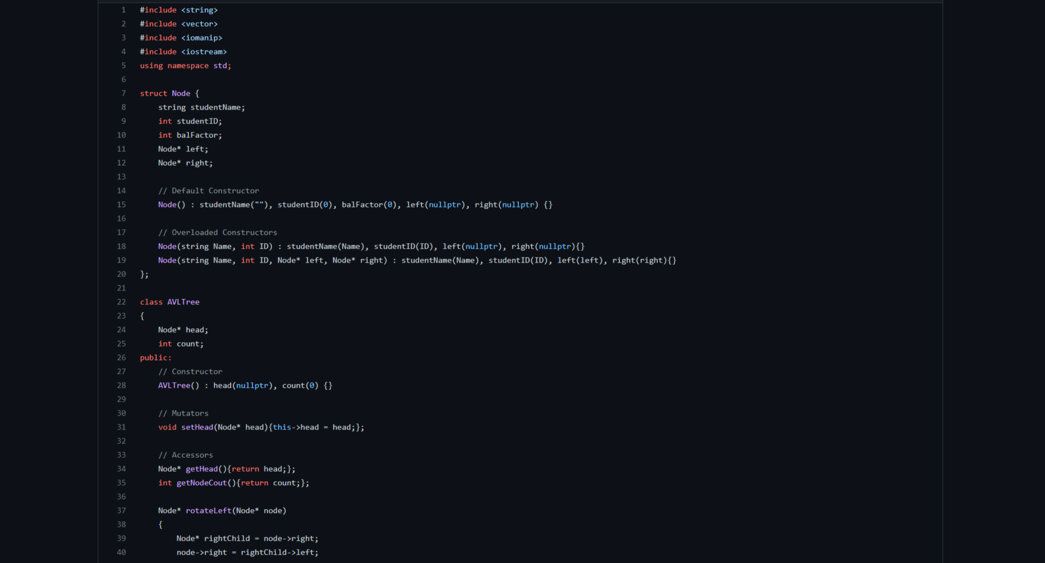Click 'int balFactor;' member line
The image size is (1045, 563).
click(x=190, y=135)
